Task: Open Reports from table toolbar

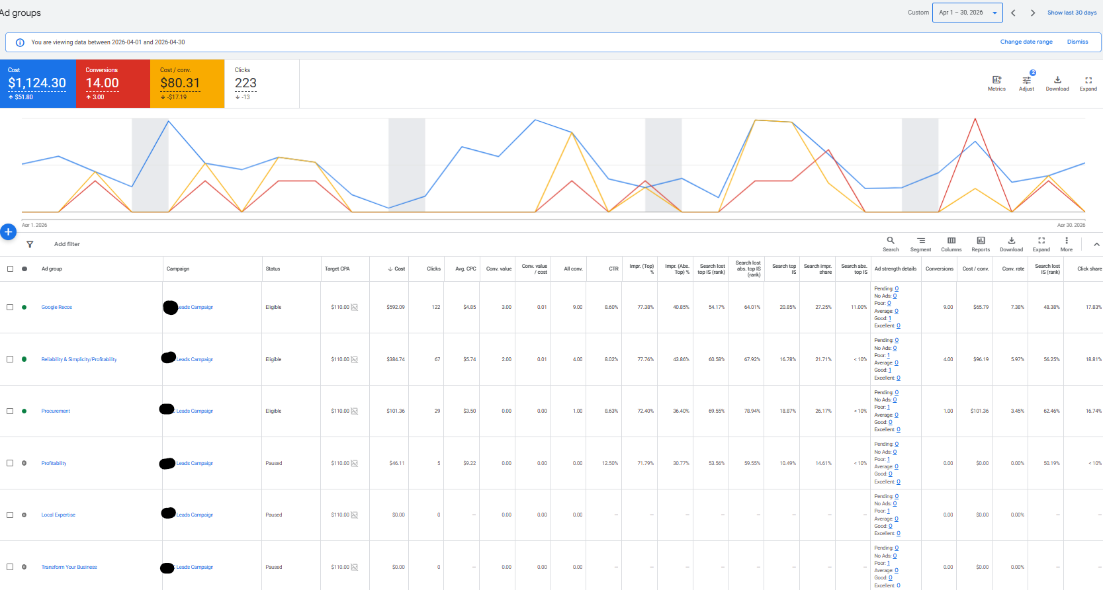Action: [981, 244]
